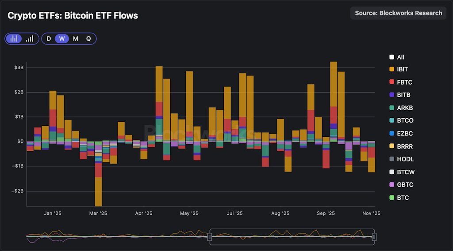Click the left handle of range slider
The height and width of the screenshot is (251, 453).
coord(210,237)
